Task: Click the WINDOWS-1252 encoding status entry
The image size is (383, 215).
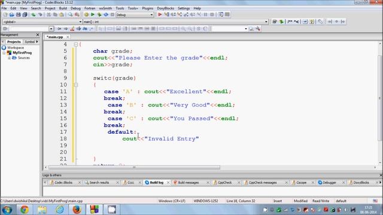Action: tap(206, 201)
